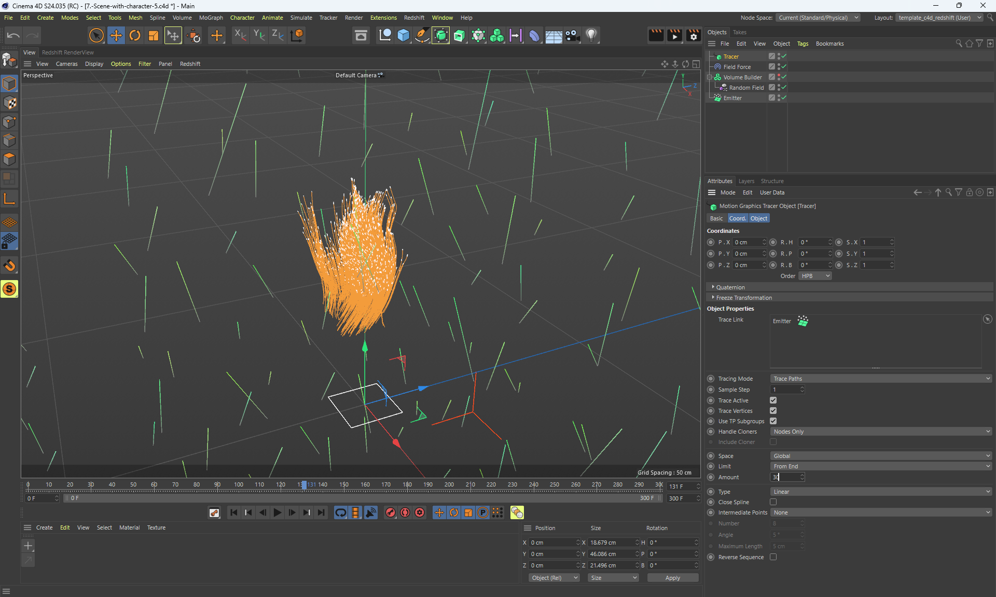Enable Polygons mode in left sidebar
This screenshot has width=996, height=597.
[9, 159]
